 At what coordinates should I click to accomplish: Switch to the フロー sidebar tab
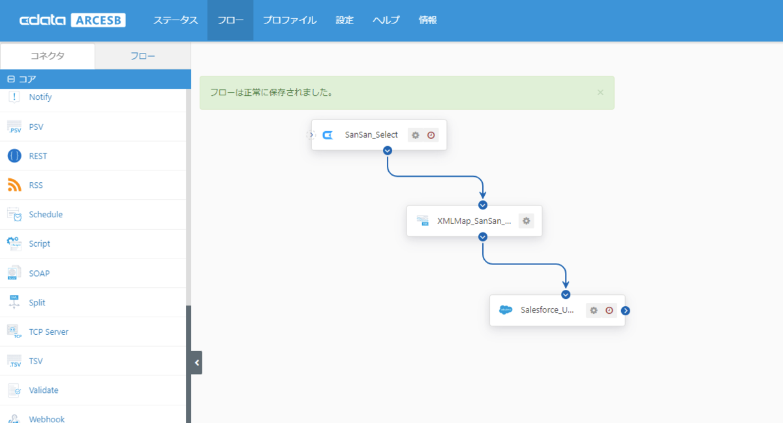(x=143, y=56)
